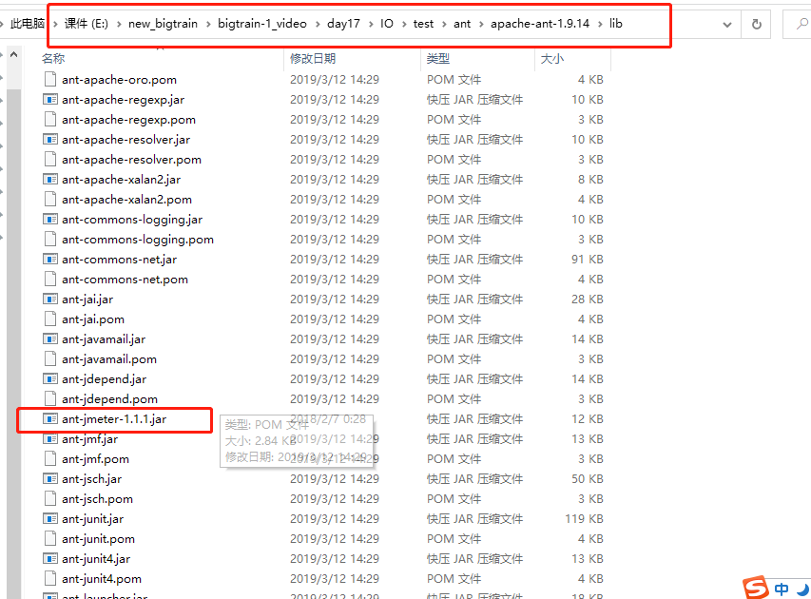Click the ant-jdepend.pom file icon

tap(50, 398)
